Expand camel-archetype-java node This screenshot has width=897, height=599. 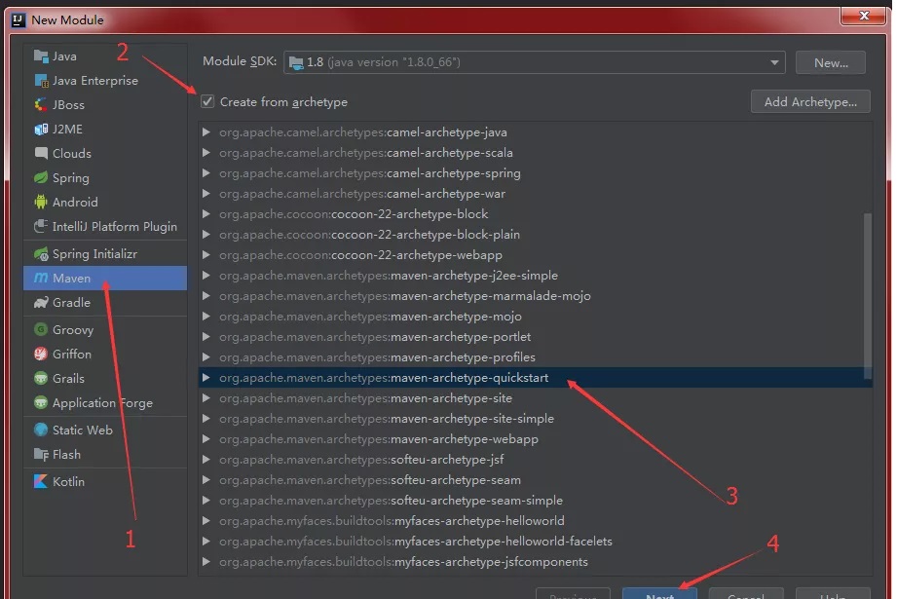[206, 132]
